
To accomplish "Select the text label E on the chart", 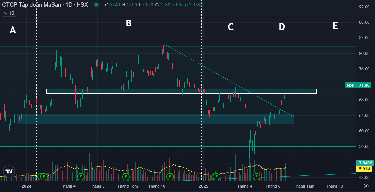I will pyautogui.click(x=335, y=26).
